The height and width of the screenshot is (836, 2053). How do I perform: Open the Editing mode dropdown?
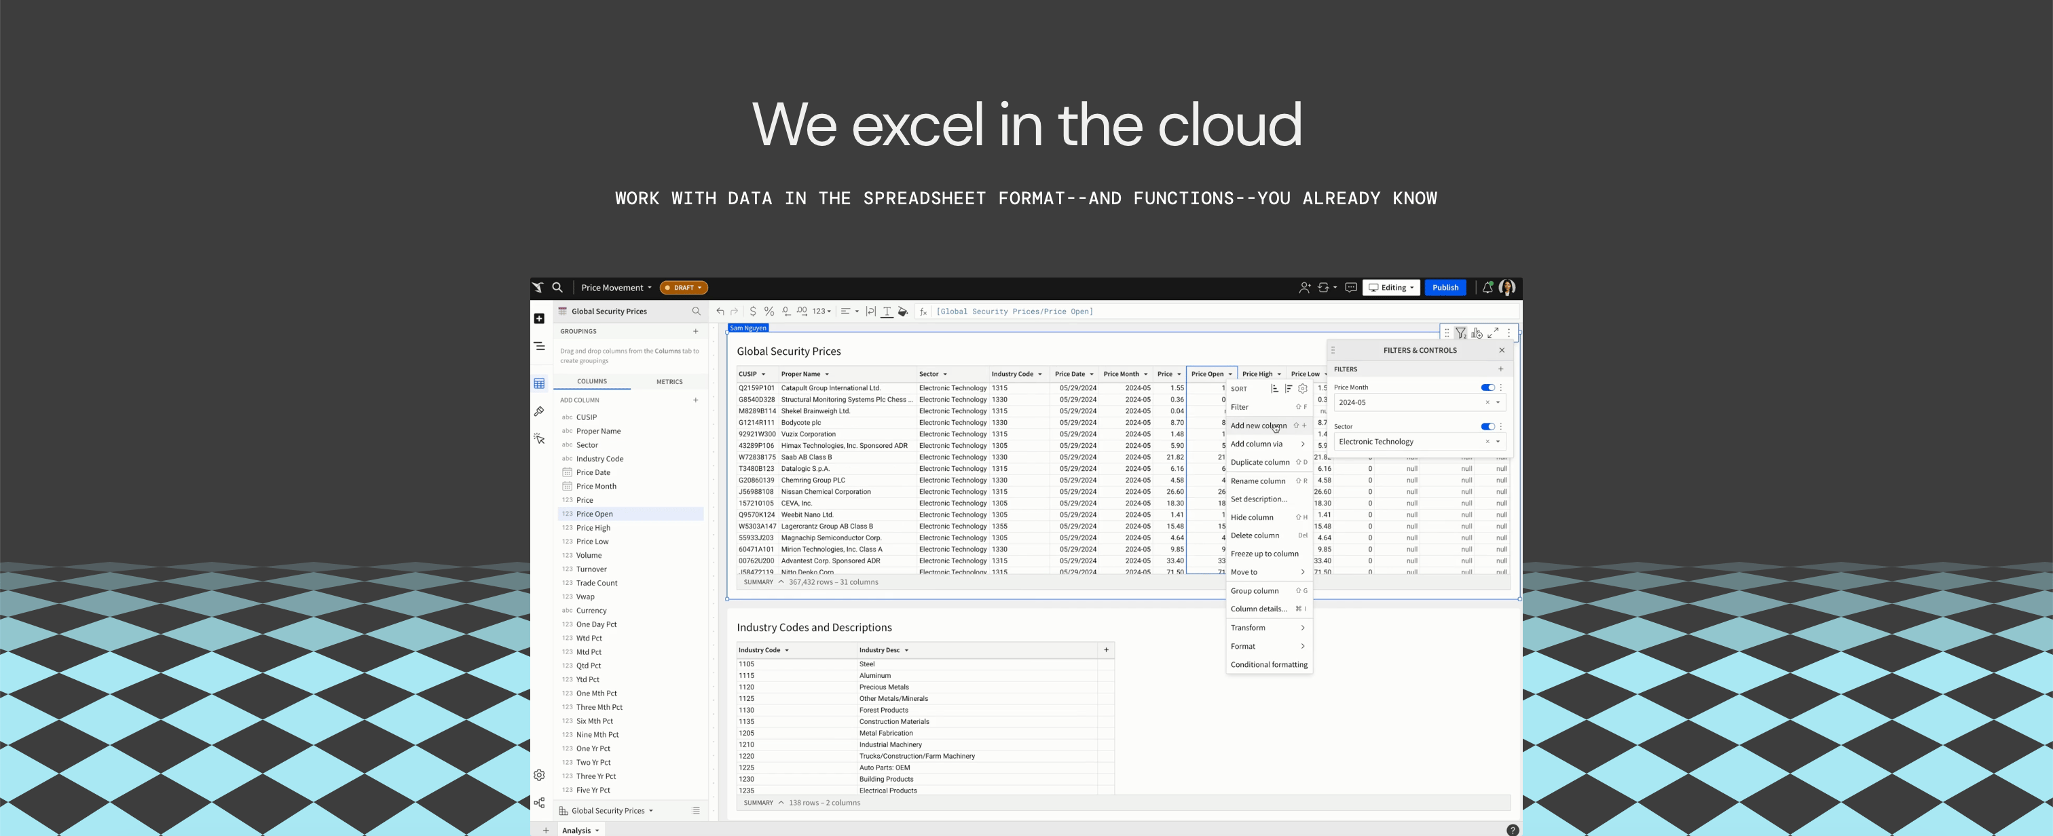click(1390, 288)
